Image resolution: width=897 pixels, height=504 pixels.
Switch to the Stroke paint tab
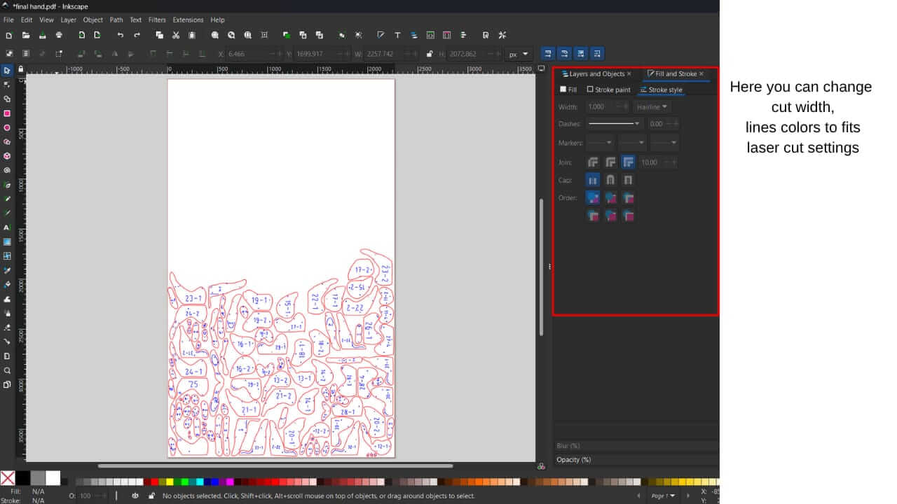[x=608, y=90]
